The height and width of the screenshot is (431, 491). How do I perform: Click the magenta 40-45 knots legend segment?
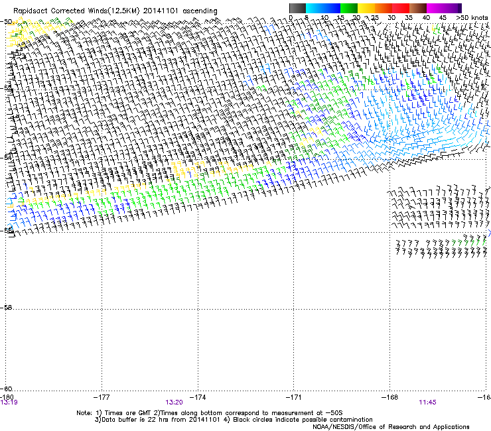click(435, 8)
